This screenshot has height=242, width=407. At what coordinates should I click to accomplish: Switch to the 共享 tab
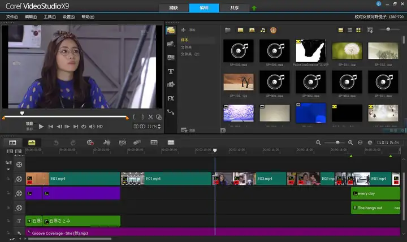click(234, 7)
